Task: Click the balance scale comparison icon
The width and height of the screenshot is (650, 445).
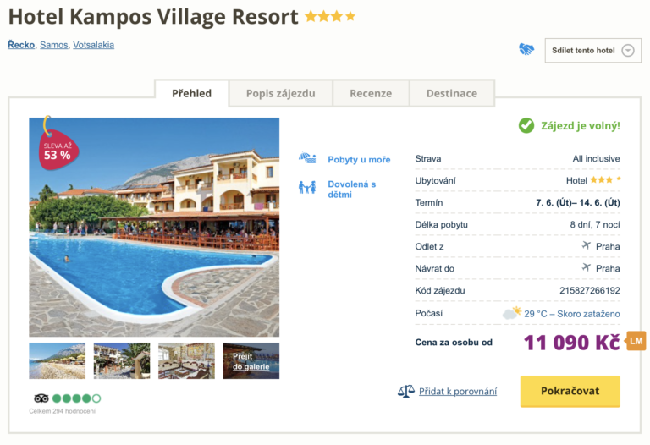Action: click(406, 391)
